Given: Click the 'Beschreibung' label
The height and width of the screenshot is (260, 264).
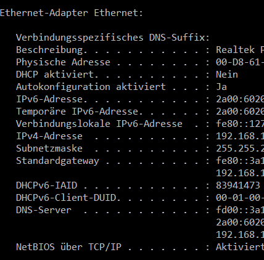Looking at the screenshot, I should pyautogui.click(x=49, y=50).
